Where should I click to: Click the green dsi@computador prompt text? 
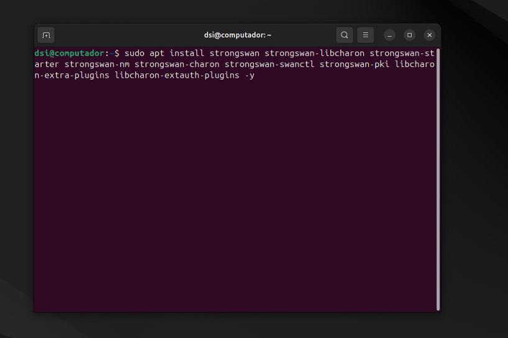click(x=69, y=53)
